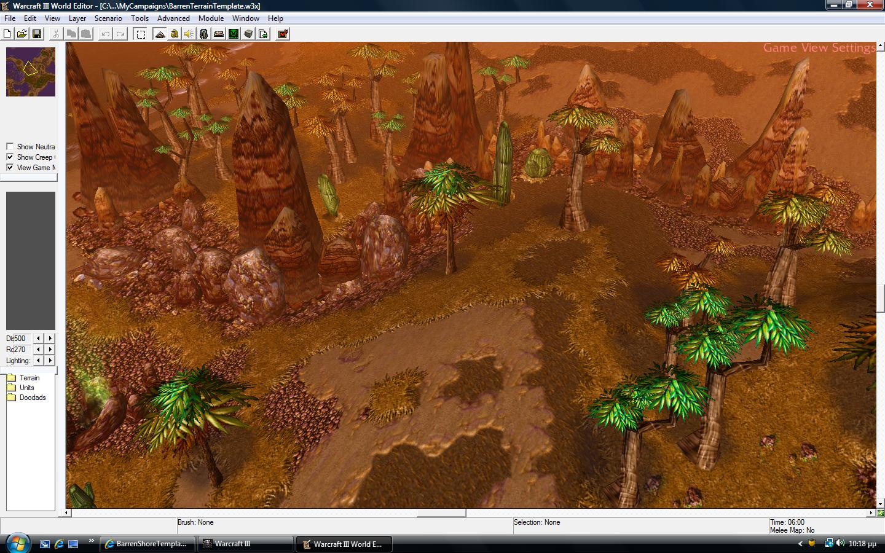Click the 'Melee Map: No' status text
Image resolution: width=885 pixels, height=553 pixels.
point(792,530)
